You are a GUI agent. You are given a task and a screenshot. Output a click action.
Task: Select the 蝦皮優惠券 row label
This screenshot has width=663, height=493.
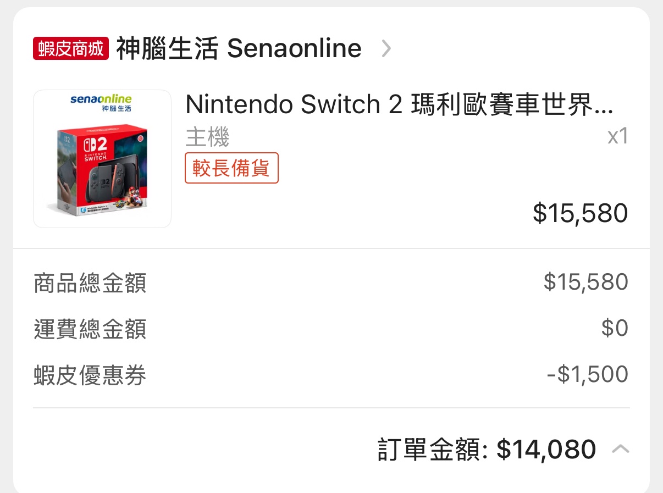[90, 376]
